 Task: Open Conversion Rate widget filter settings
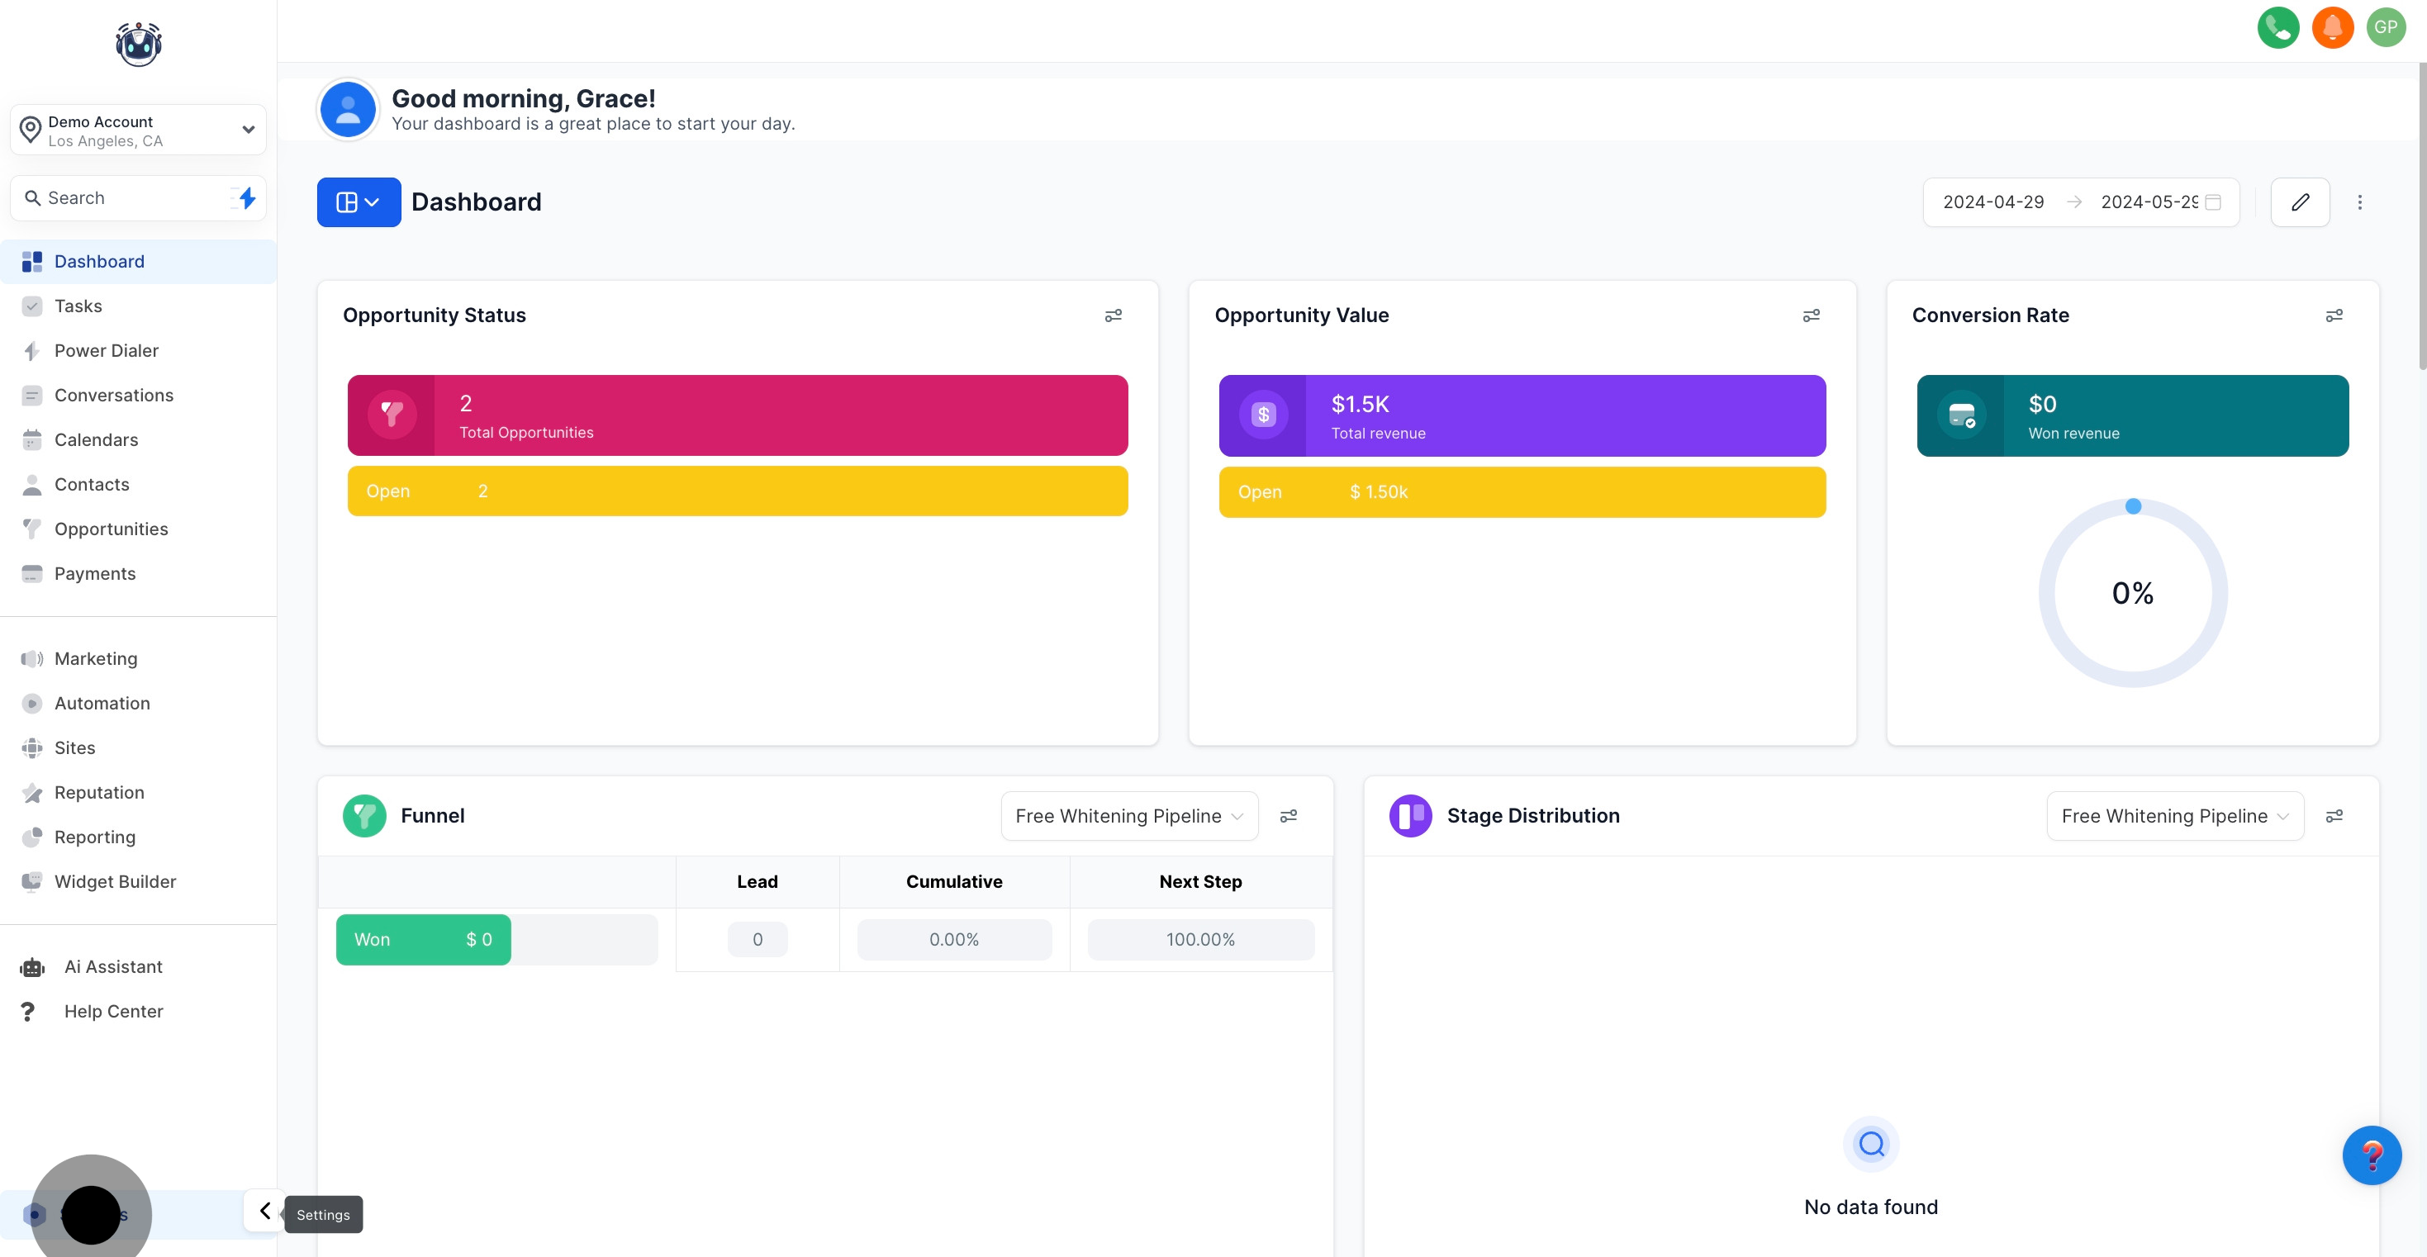pyautogui.click(x=2334, y=315)
